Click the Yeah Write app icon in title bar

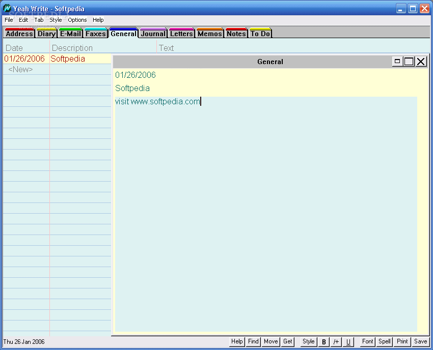pyautogui.click(x=7, y=8)
